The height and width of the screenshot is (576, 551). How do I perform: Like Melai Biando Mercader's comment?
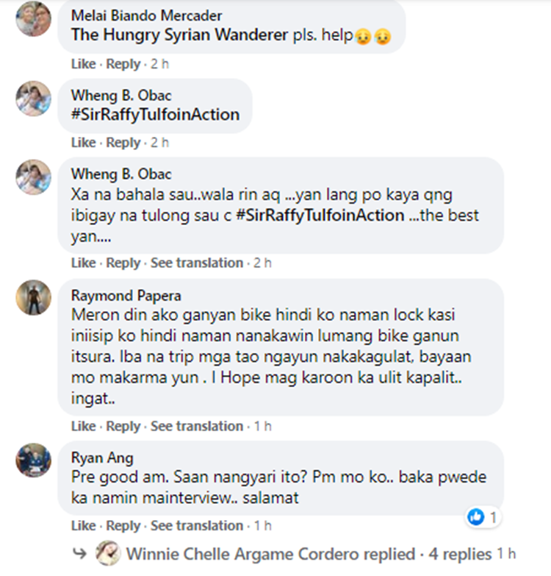tap(83, 64)
